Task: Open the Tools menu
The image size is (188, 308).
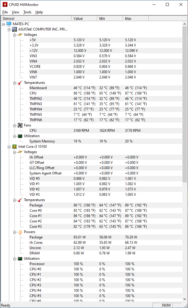Action: [x=27, y=12]
